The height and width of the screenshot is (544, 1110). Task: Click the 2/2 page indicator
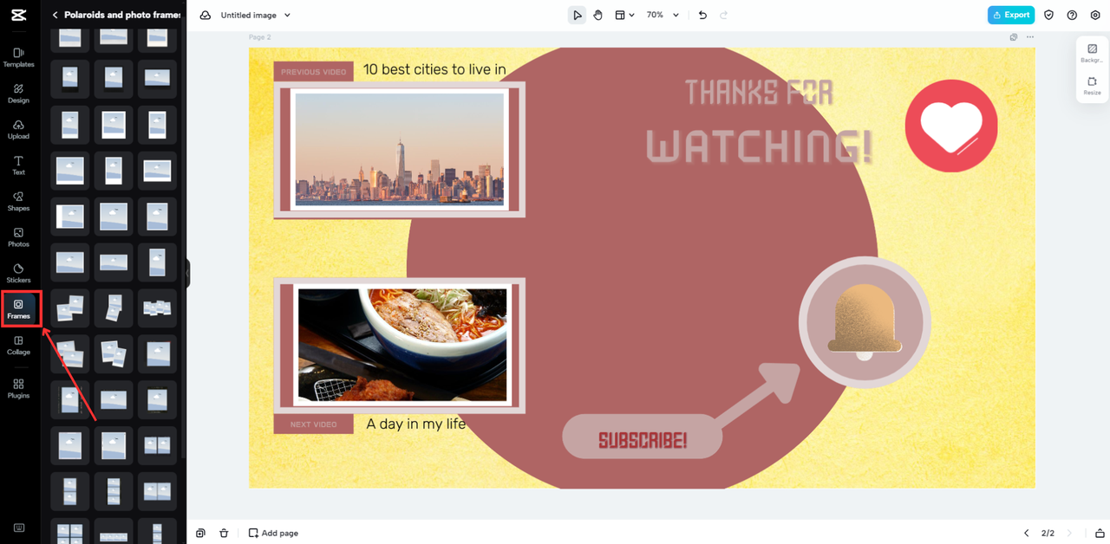1048,533
